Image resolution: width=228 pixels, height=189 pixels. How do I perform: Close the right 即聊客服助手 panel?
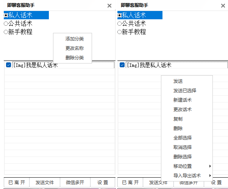pos(223,6)
